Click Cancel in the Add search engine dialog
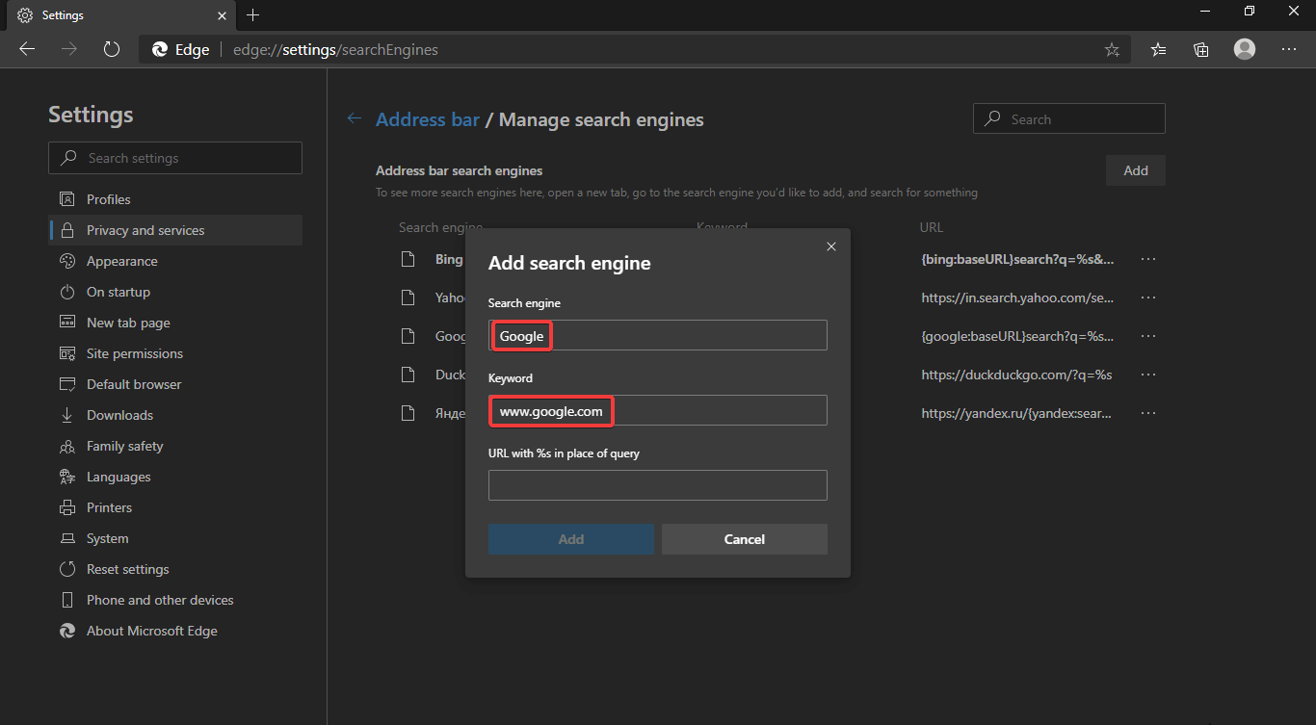Image resolution: width=1316 pixels, height=725 pixels. [x=744, y=538]
